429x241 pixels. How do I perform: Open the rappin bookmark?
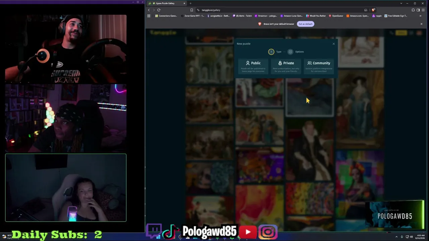tap(377, 16)
